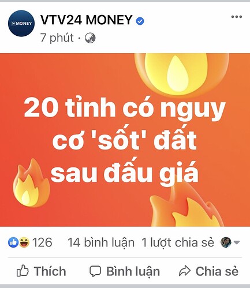Open the VTV24 MONEY page name

87,20
